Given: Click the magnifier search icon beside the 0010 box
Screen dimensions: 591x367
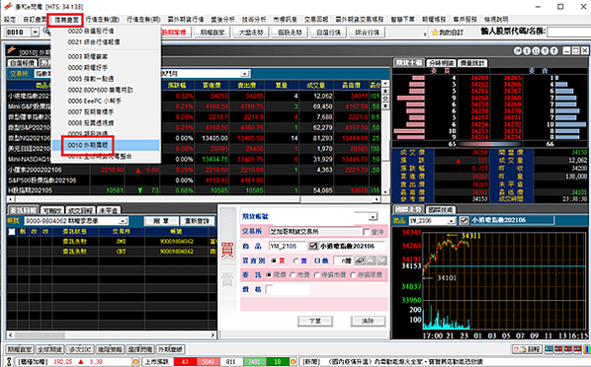Looking at the screenshot, I should click(x=46, y=32).
